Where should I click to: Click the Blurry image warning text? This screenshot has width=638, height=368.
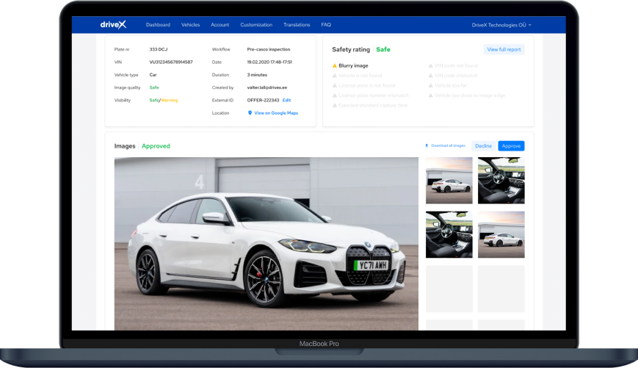point(353,65)
